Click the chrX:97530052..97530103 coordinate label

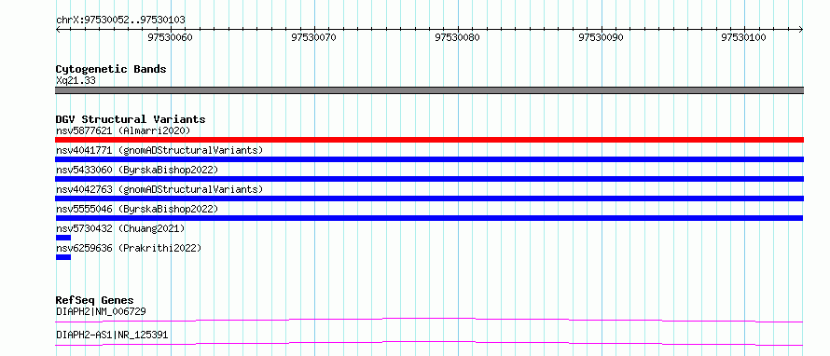click(120, 21)
